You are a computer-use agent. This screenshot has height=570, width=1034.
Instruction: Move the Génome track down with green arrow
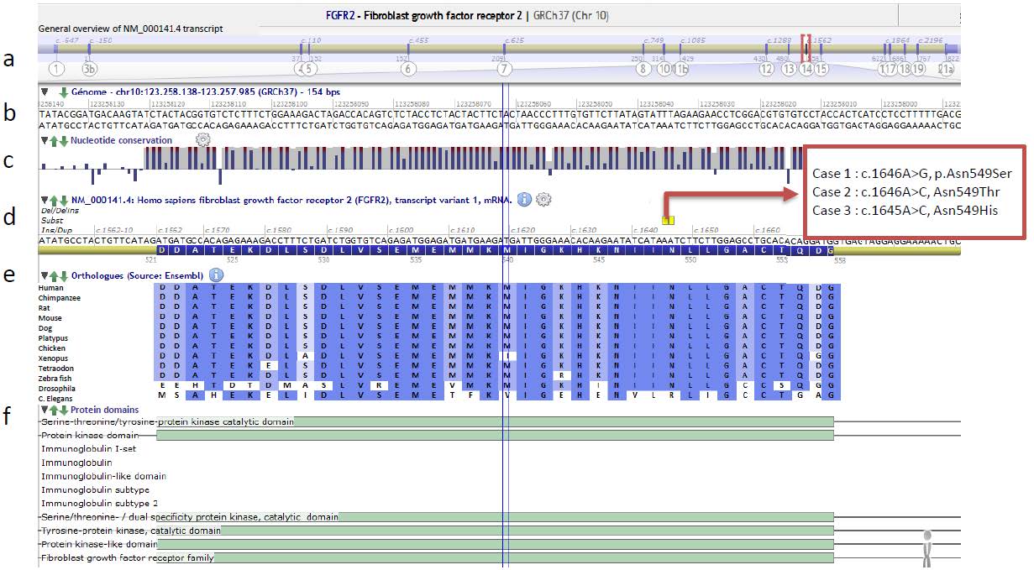coord(63,92)
